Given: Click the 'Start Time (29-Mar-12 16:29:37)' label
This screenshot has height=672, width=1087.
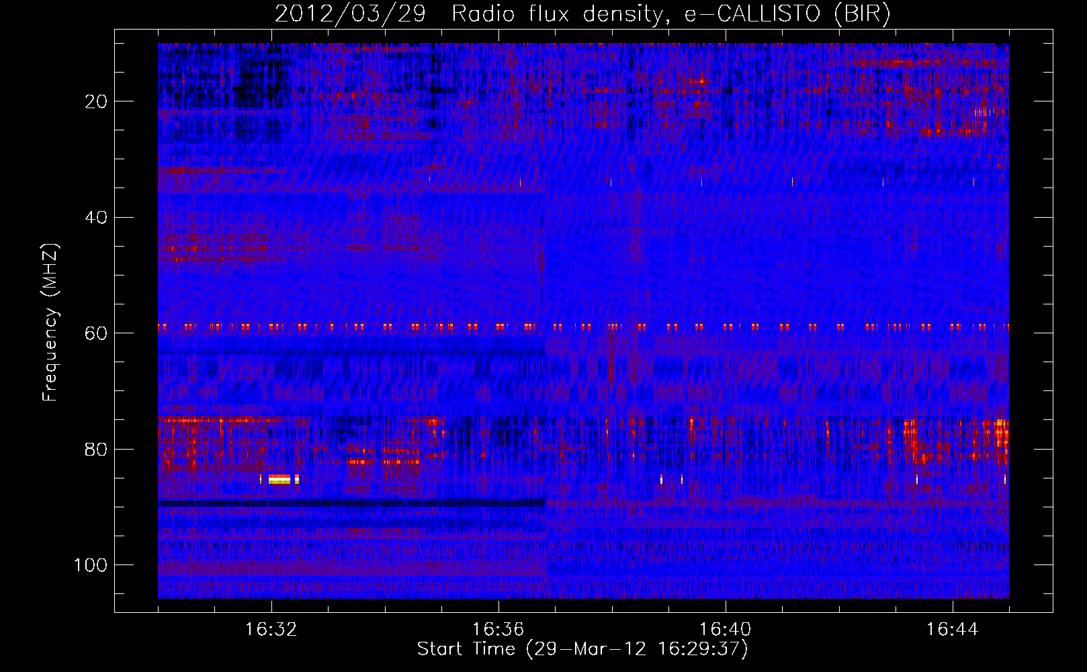Looking at the screenshot, I should pos(582,649).
